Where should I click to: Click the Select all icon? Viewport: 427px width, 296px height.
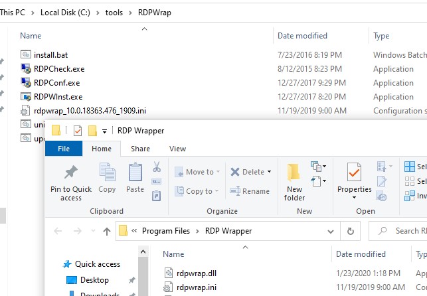[410, 167]
